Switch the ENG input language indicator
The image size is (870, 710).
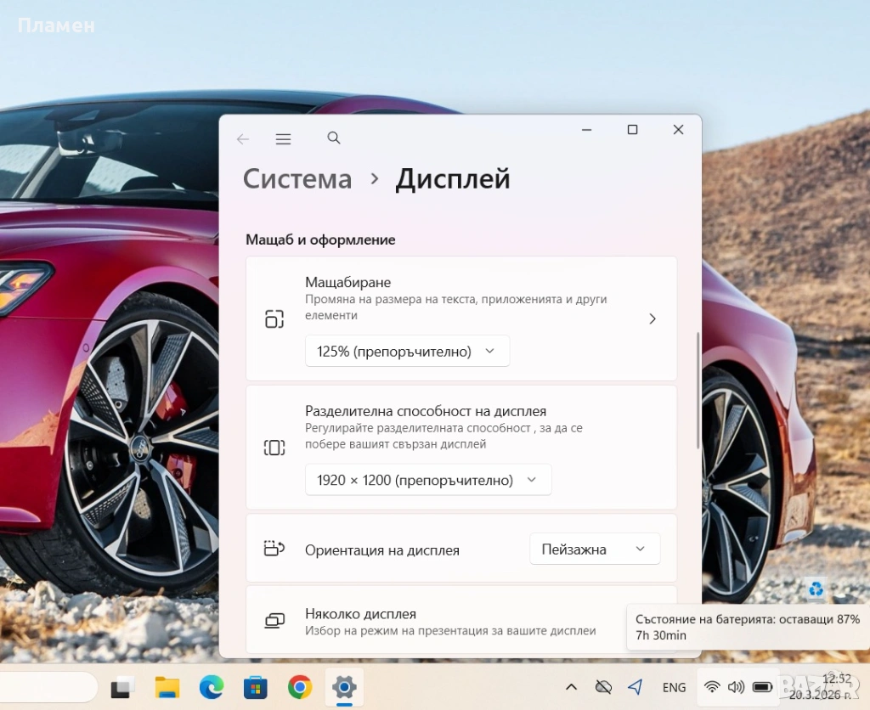click(675, 687)
